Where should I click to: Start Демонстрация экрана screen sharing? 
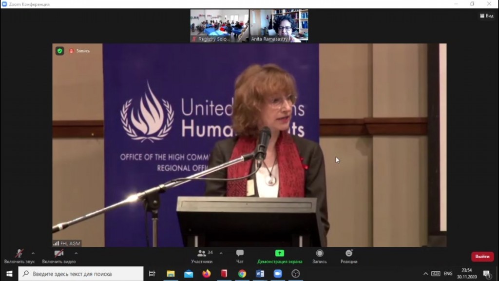tap(280, 257)
